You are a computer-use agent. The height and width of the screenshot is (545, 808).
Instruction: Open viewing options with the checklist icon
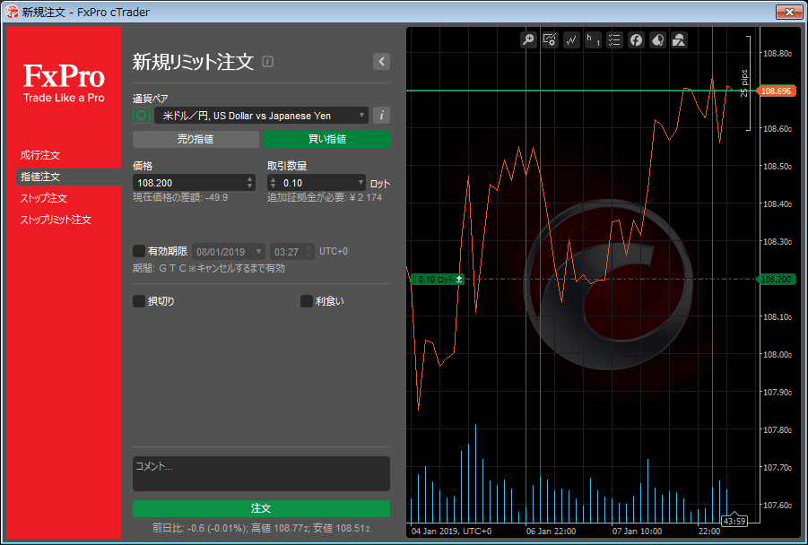614,39
